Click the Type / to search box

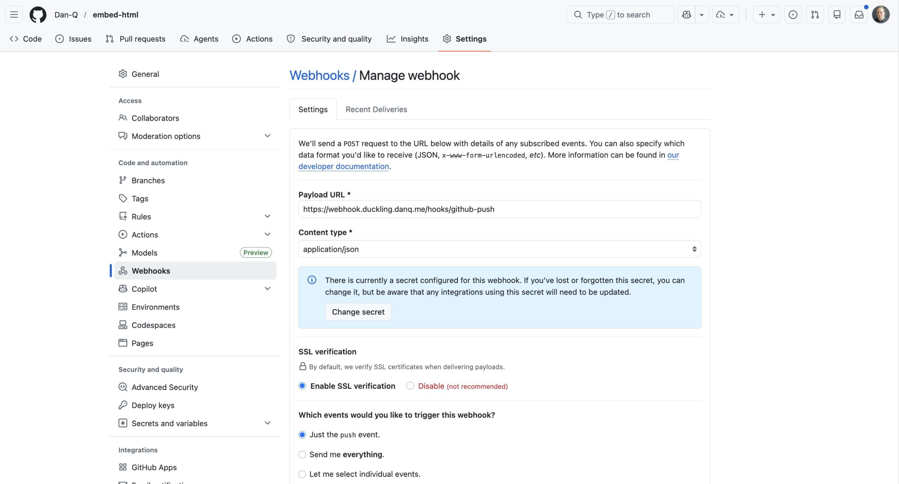point(620,14)
